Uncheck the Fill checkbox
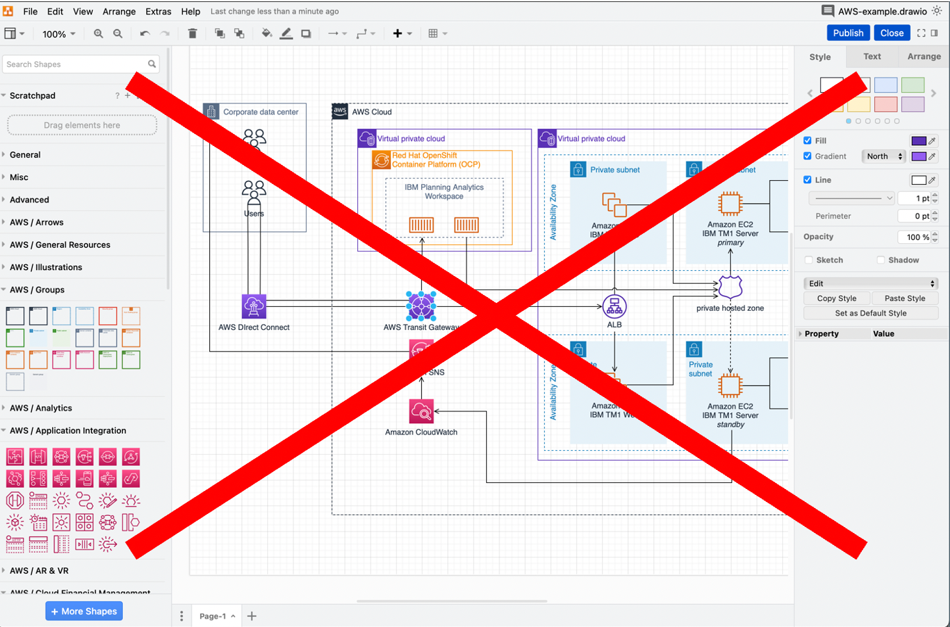Image resolution: width=950 pixels, height=627 pixels. click(x=809, y=140)
